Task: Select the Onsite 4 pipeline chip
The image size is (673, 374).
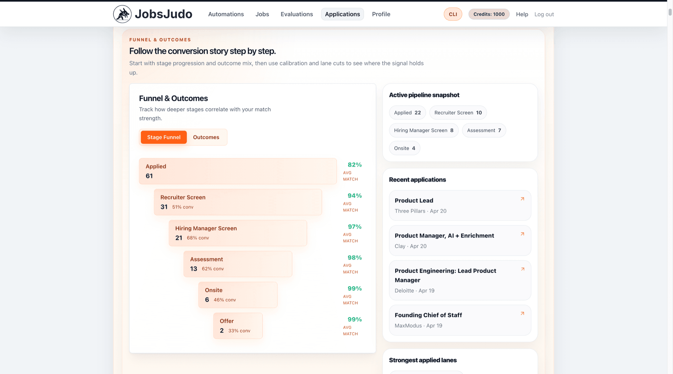Action: [x=405, y=148]
